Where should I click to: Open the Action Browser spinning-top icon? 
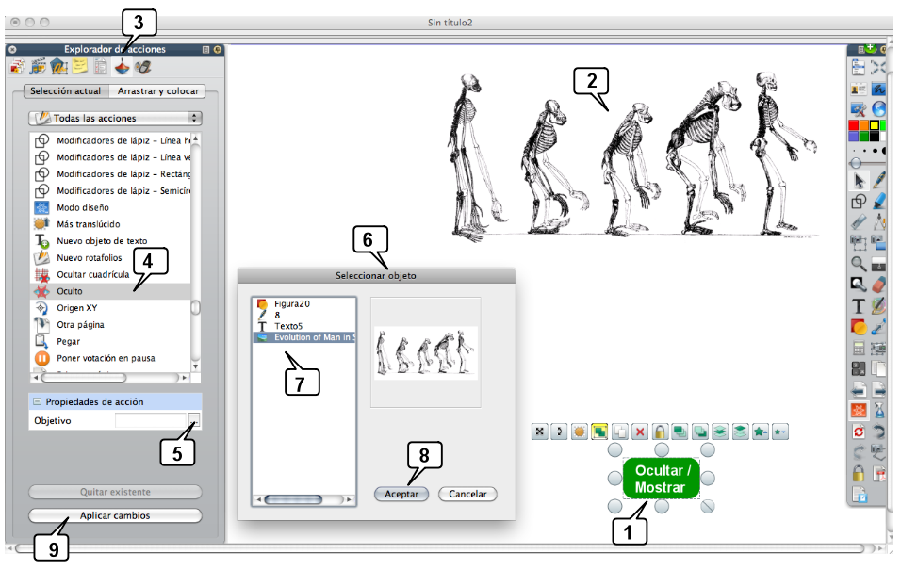(123, 67)
